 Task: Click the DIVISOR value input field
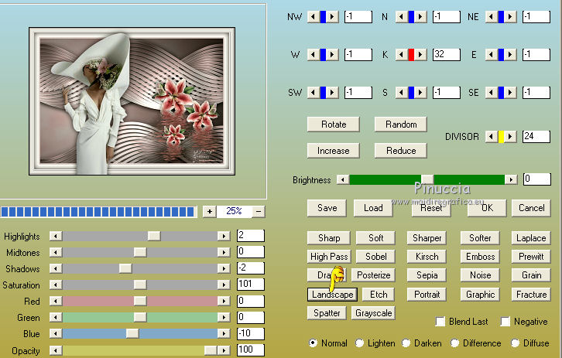(536, 136)
